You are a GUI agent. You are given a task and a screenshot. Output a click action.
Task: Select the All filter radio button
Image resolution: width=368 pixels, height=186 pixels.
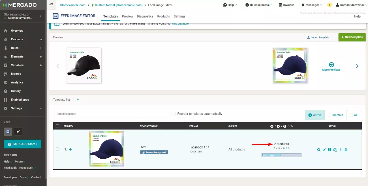(351, 115)
